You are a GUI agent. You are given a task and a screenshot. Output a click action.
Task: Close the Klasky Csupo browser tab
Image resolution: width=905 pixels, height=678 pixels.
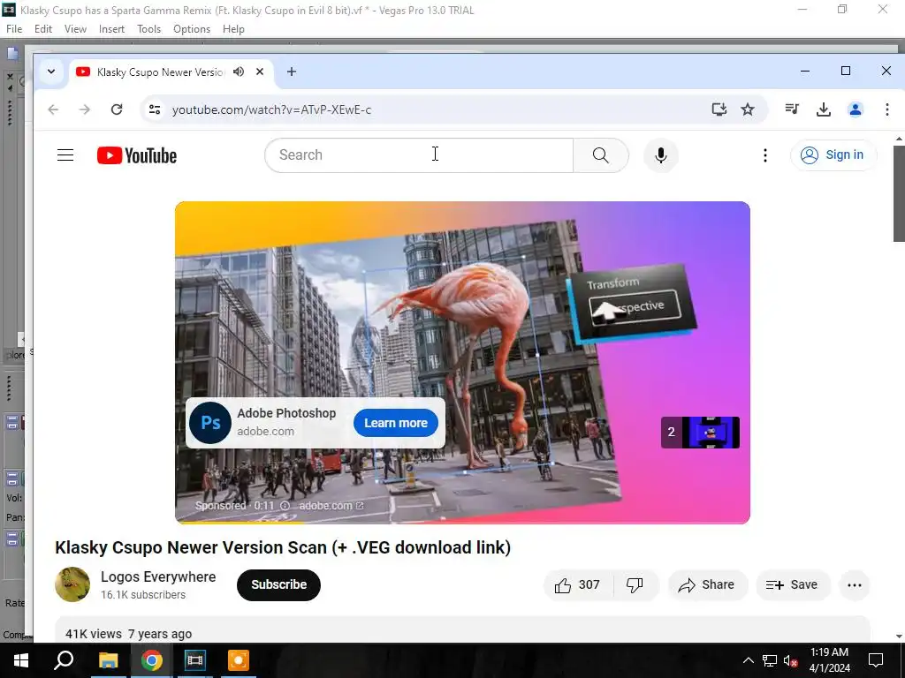[x=260, y=72]
